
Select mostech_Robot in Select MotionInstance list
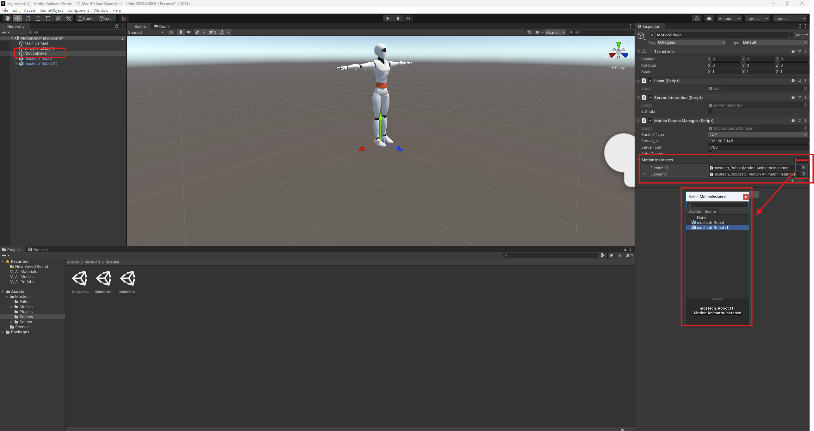[710, 223]
